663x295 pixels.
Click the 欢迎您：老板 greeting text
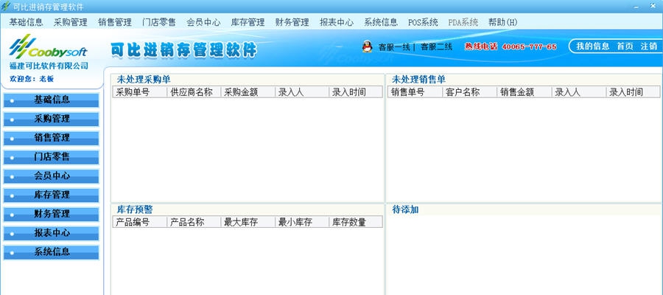click(x=32, y=79)
